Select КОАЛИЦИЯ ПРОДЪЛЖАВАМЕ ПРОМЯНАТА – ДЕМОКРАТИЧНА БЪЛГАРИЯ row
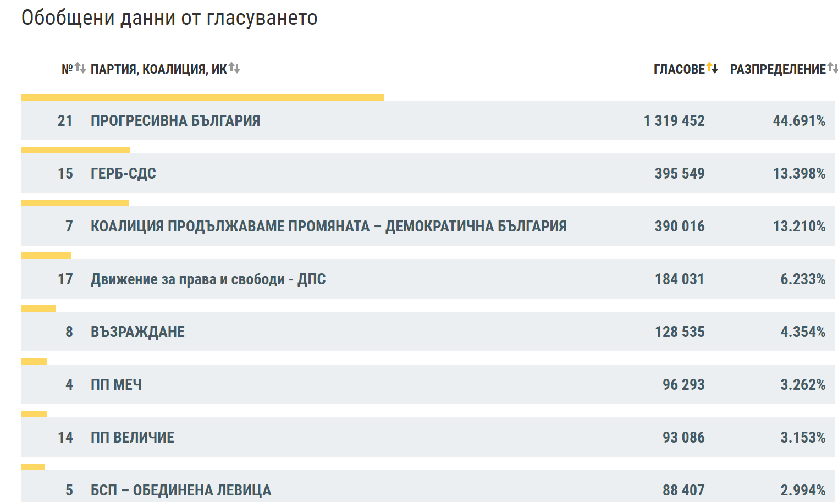The height and width of the screenshot is (502, 838). [x=428, y=226]
